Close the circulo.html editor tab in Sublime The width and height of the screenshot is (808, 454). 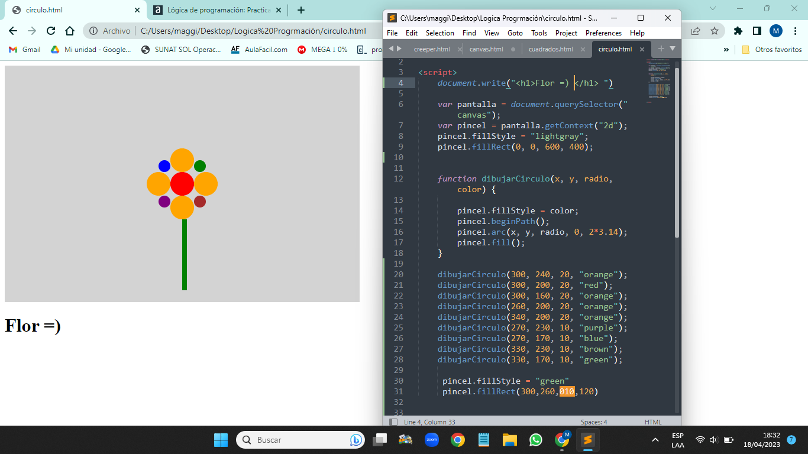point(642,49)
